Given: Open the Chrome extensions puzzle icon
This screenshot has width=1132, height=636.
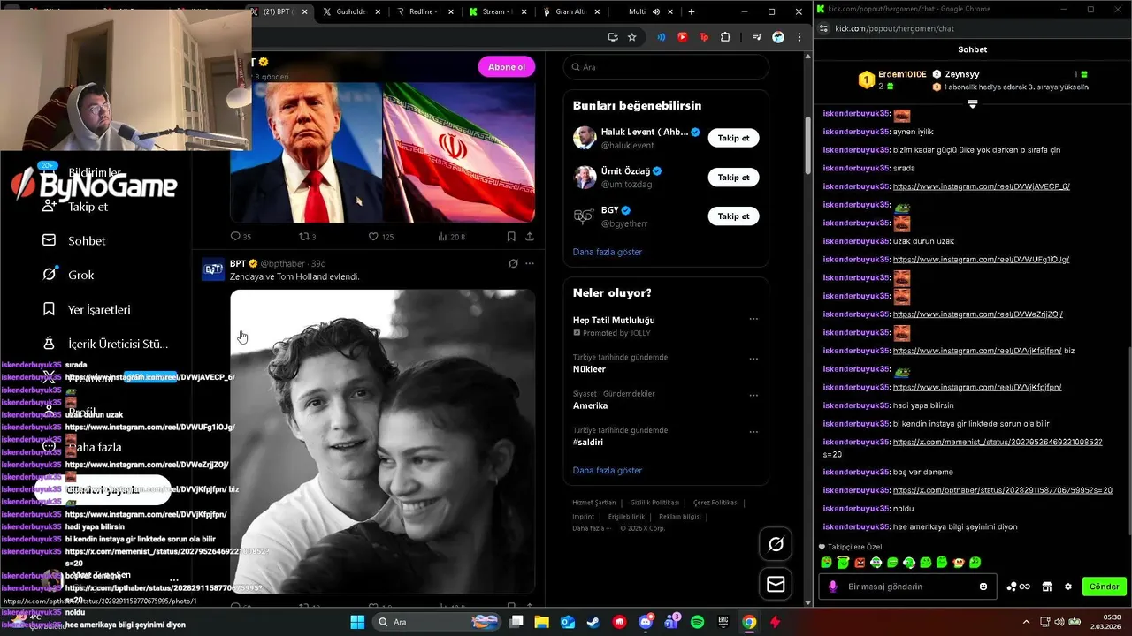Looking at the screenshot, I should pos(726,37).
